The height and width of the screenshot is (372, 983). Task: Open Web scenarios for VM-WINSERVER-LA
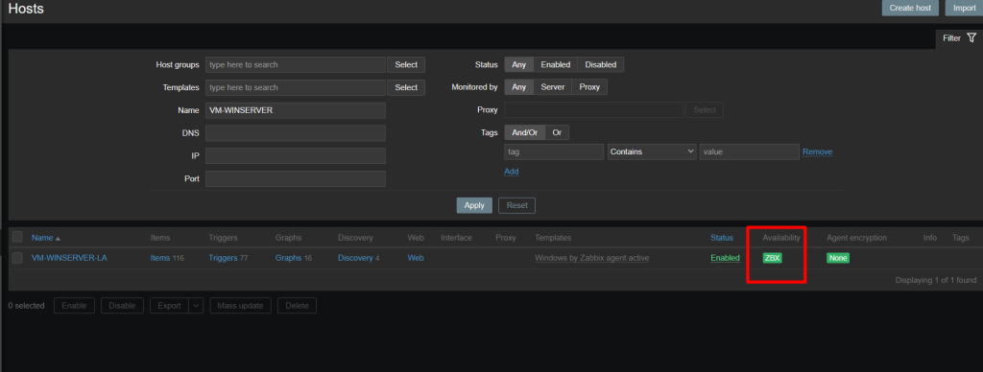coord(416,258)
